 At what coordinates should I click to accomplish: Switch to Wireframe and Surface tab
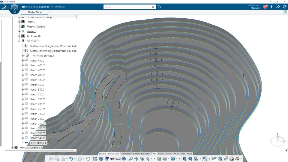(141, 154)
